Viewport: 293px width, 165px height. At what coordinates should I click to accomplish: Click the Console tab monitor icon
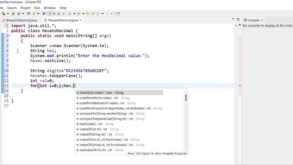245,20
